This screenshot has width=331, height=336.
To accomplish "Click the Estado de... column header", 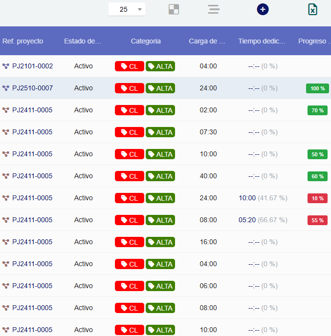I will 83,41.
